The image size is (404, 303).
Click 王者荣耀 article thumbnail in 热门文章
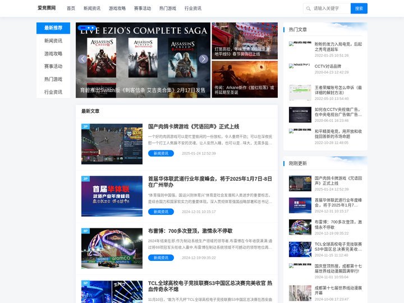point(300,93)
